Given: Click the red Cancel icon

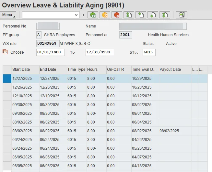Looking at the screenshot, I should 116,15.
